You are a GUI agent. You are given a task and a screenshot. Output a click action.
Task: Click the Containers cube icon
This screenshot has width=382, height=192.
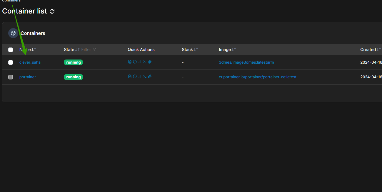(13, 33)
